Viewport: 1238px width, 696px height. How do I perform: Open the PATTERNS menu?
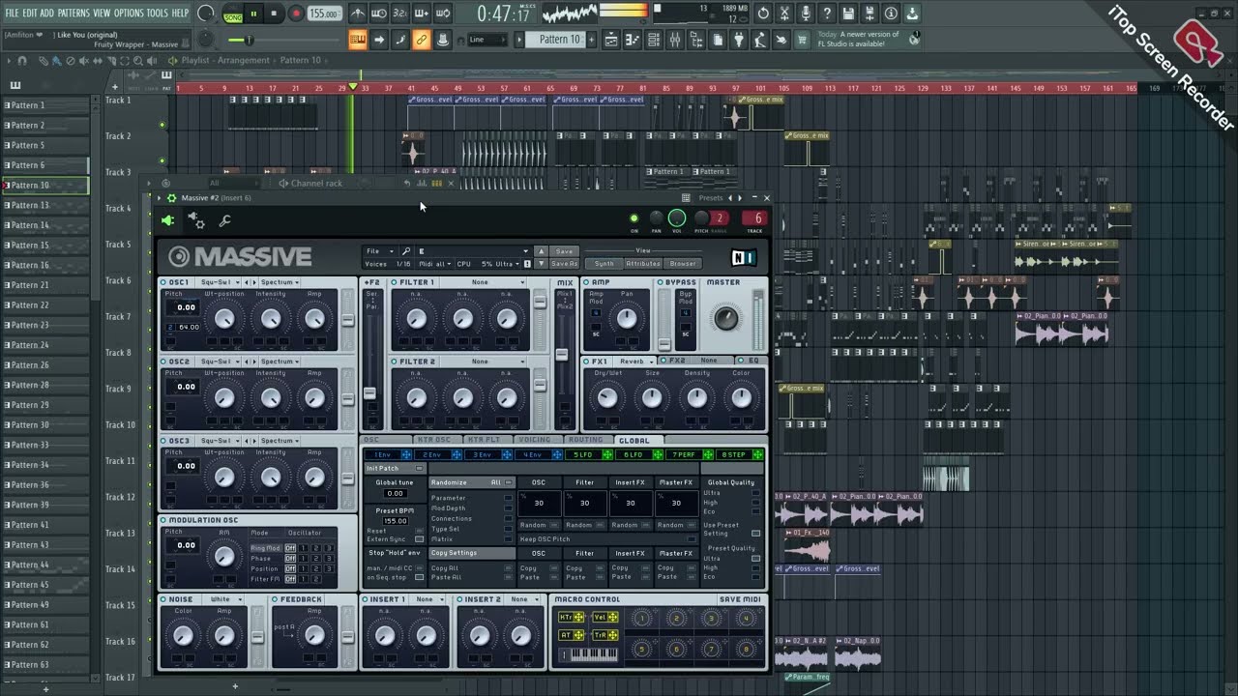74,13
